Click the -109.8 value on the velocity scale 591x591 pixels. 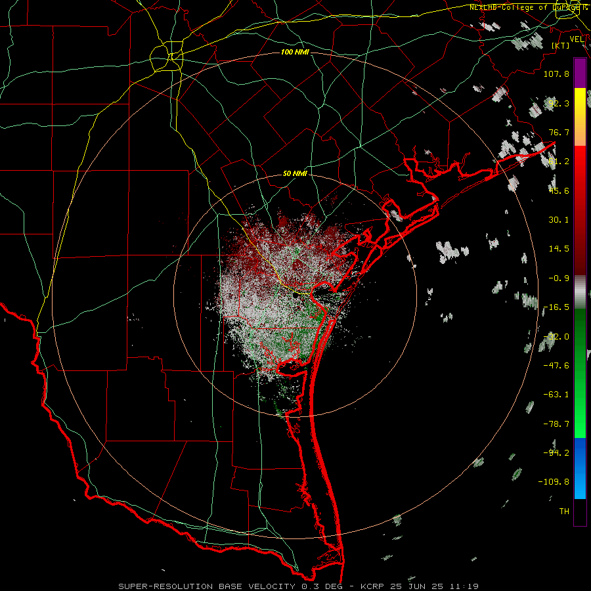(554, 482)
